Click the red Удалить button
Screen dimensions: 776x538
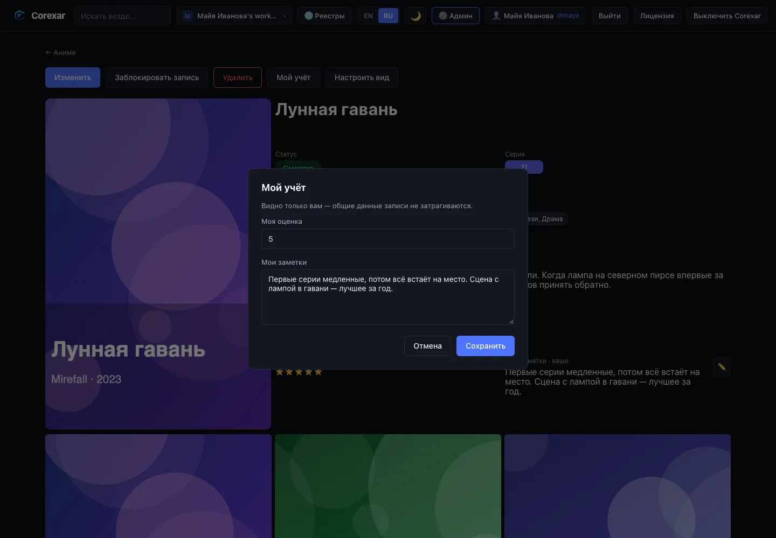pos(238,77)
